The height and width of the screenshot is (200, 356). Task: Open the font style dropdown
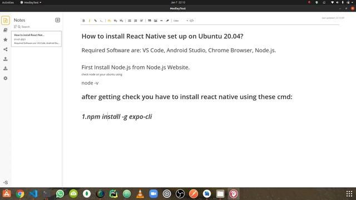point(181,21)
